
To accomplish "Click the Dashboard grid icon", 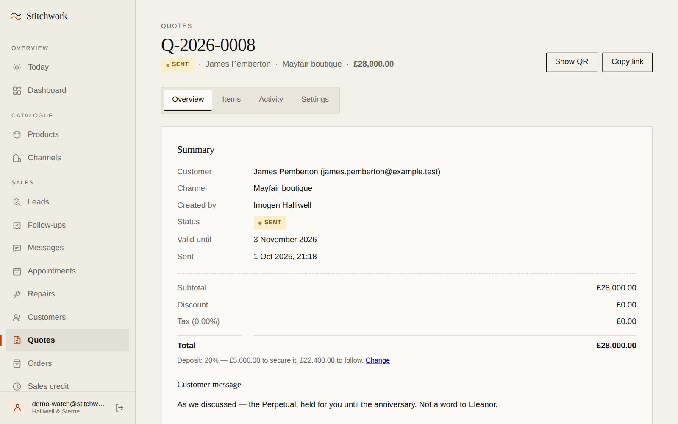I will pyautogui.click(x=17, y=91).
